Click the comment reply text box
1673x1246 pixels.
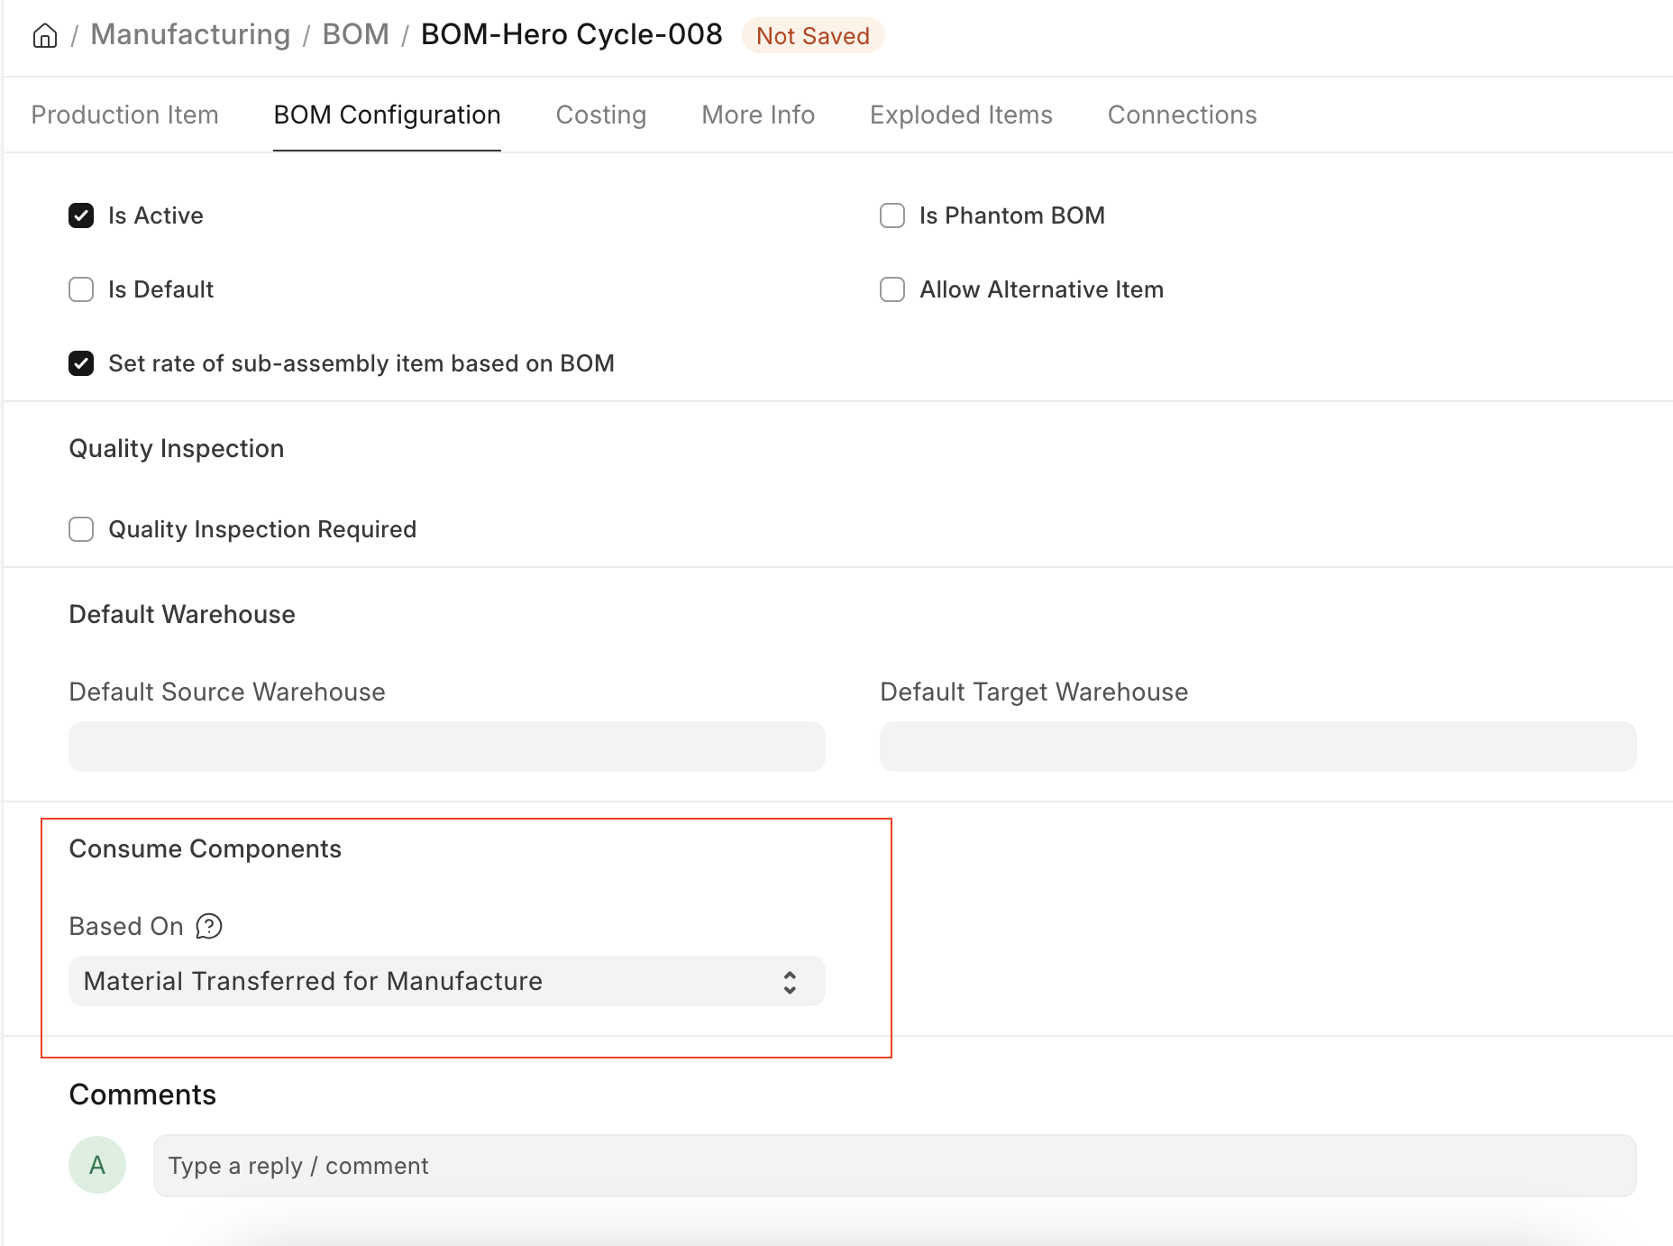coord(894,1166)
